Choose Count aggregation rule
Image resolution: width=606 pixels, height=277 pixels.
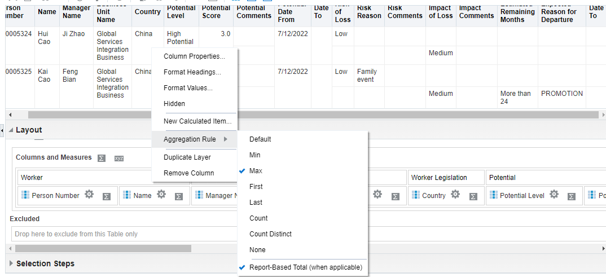click(x=302, y=218)
